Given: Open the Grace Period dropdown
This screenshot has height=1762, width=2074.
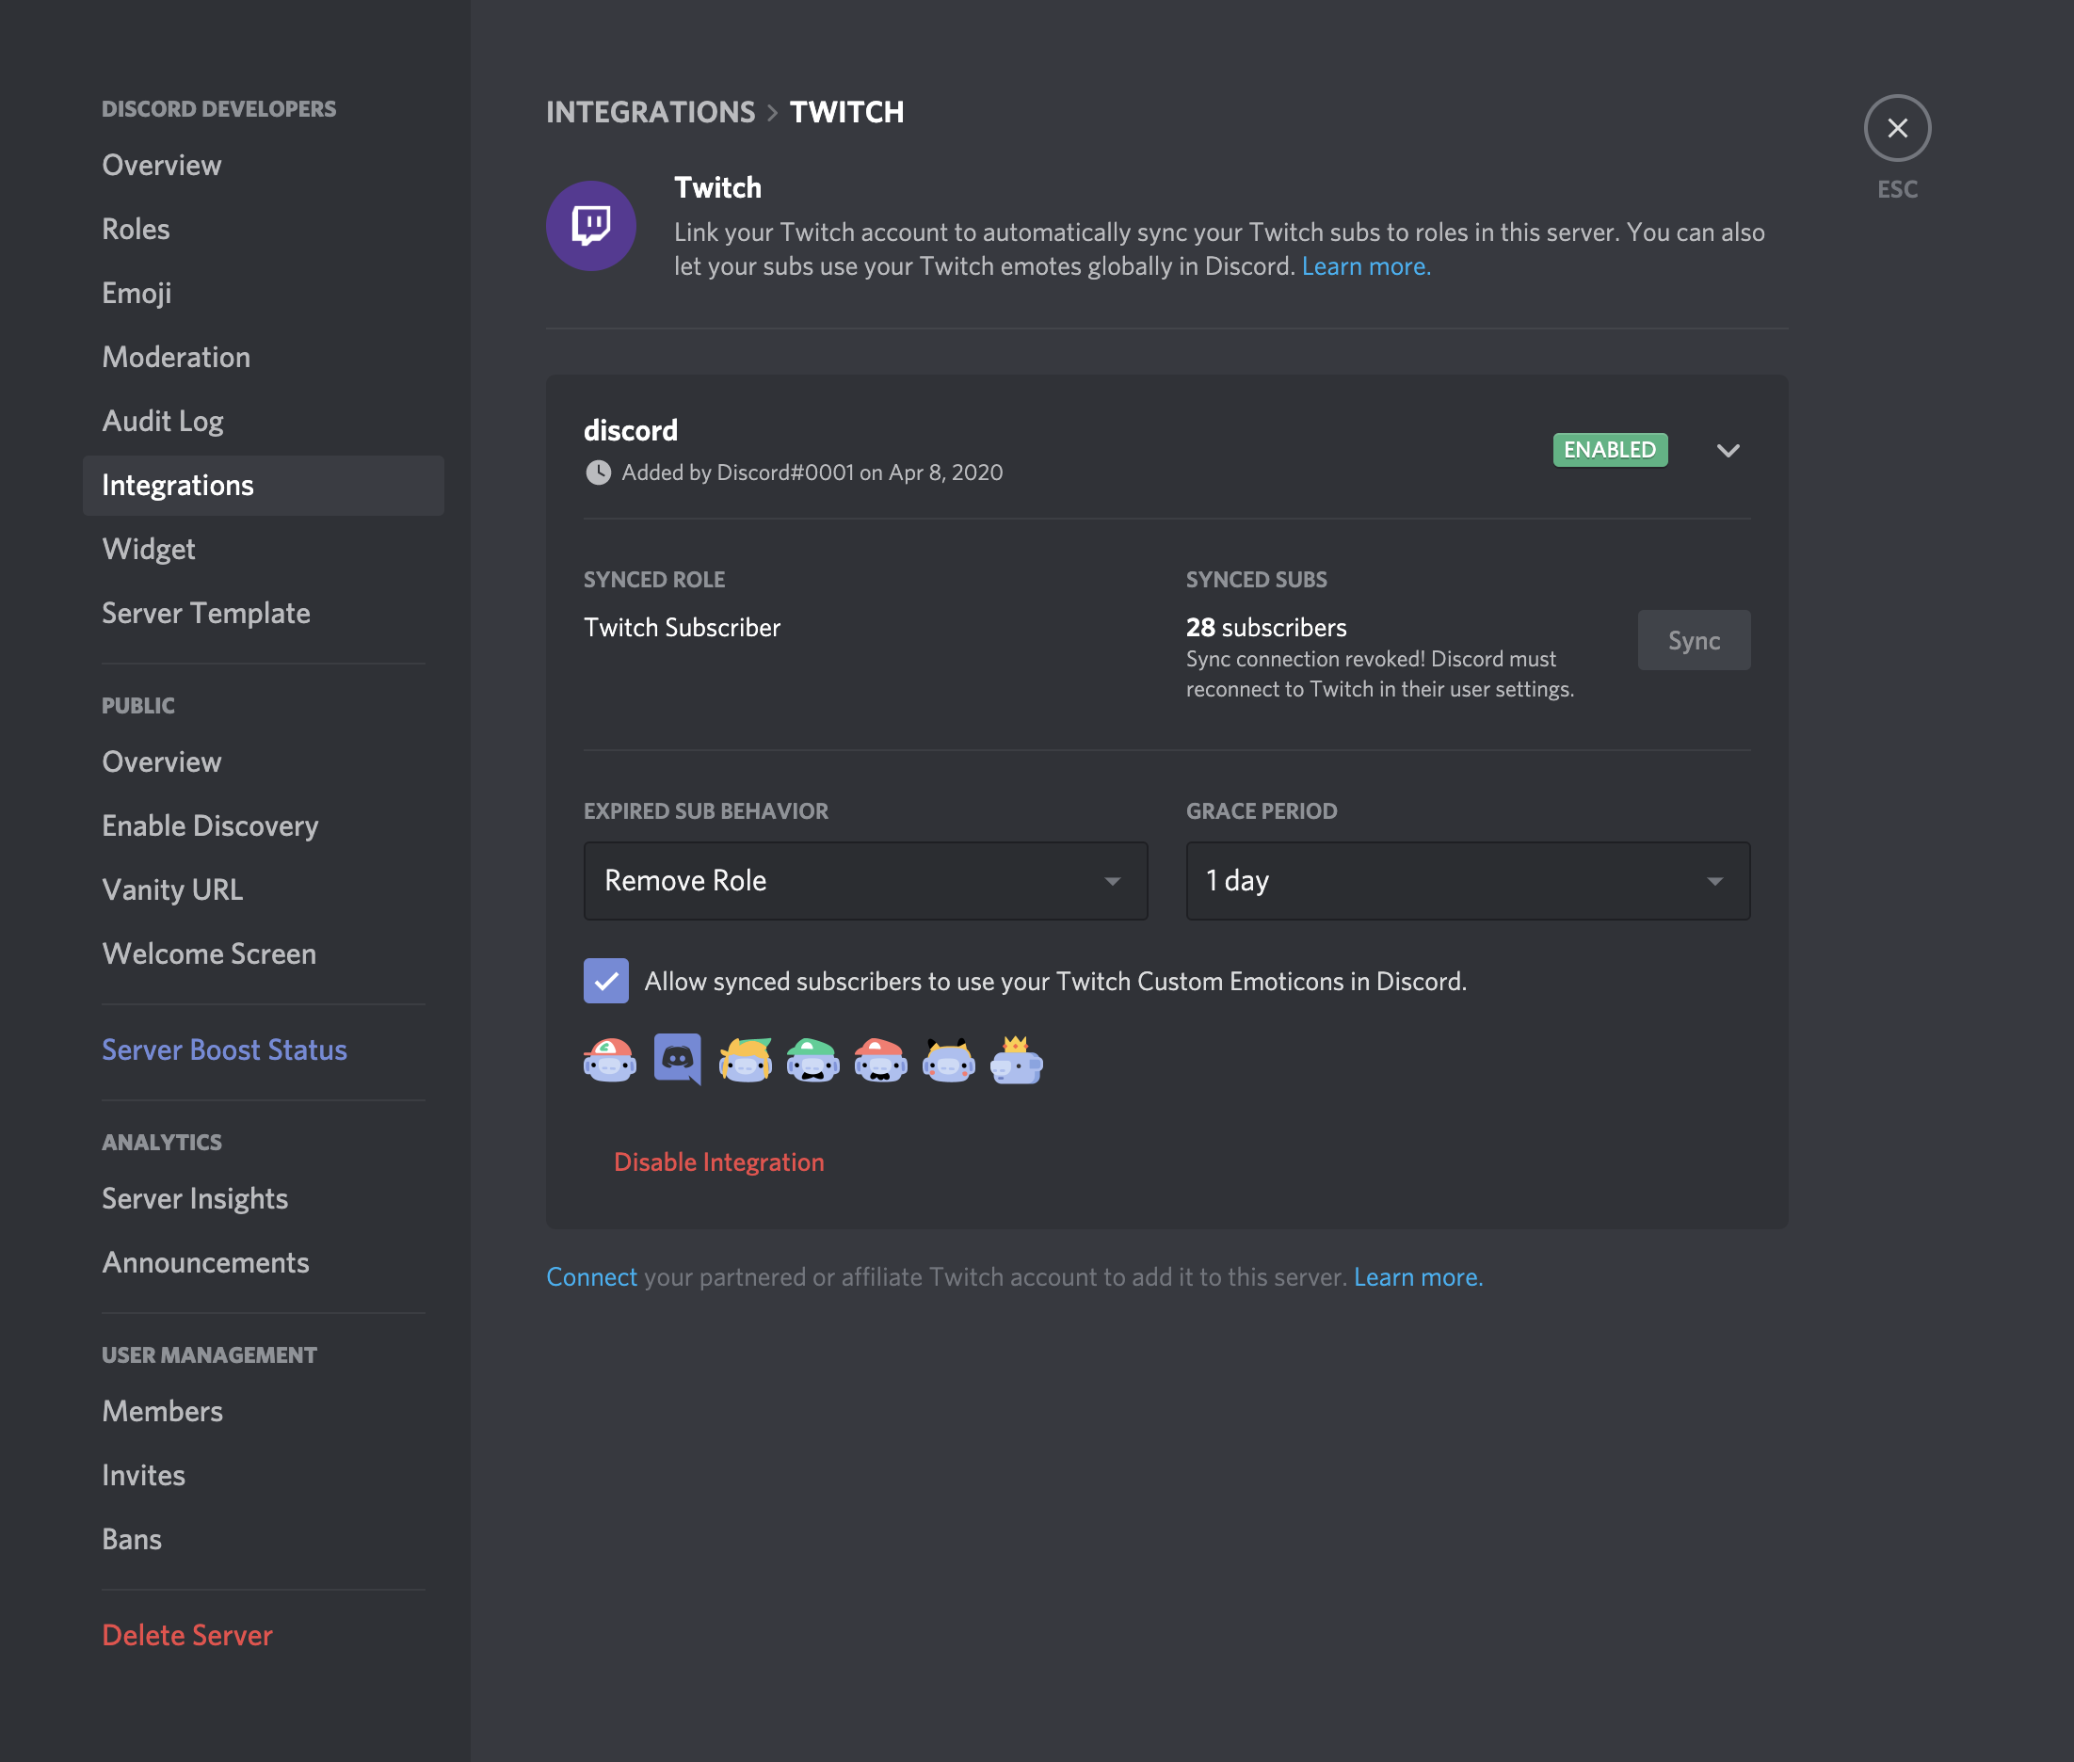Looking at the screenshot, I should 1467,881.
